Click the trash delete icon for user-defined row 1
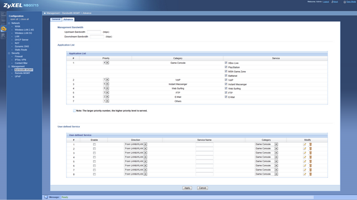This screenshot has height=200, width=357. point(310,144)
